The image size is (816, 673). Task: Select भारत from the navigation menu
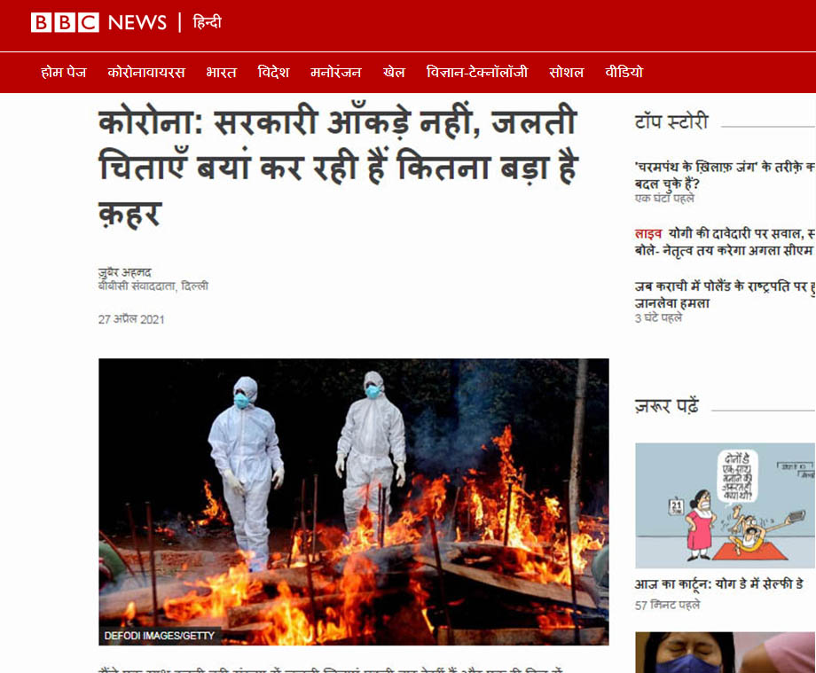click(x=221, y=73)
